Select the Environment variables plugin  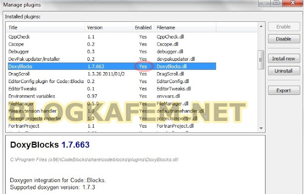(112, 96)
